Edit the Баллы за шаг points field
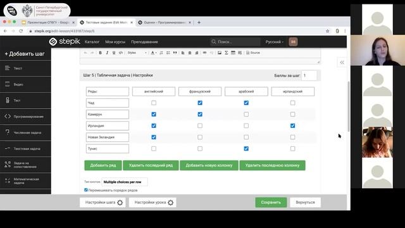This screenshot has height=228, width=405. [x=309, y=75]
